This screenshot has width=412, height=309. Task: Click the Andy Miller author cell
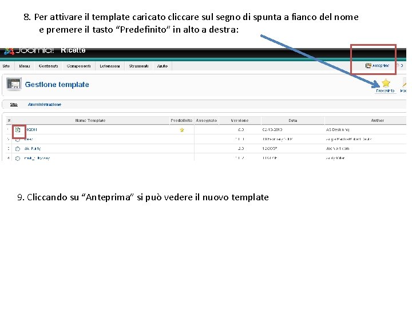(x=335, y=158)
